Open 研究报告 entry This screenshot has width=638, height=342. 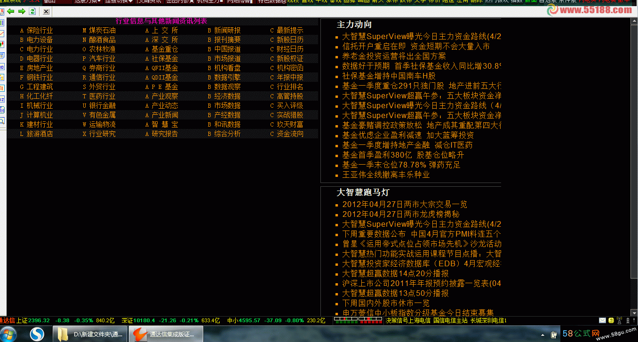point(165,134)
